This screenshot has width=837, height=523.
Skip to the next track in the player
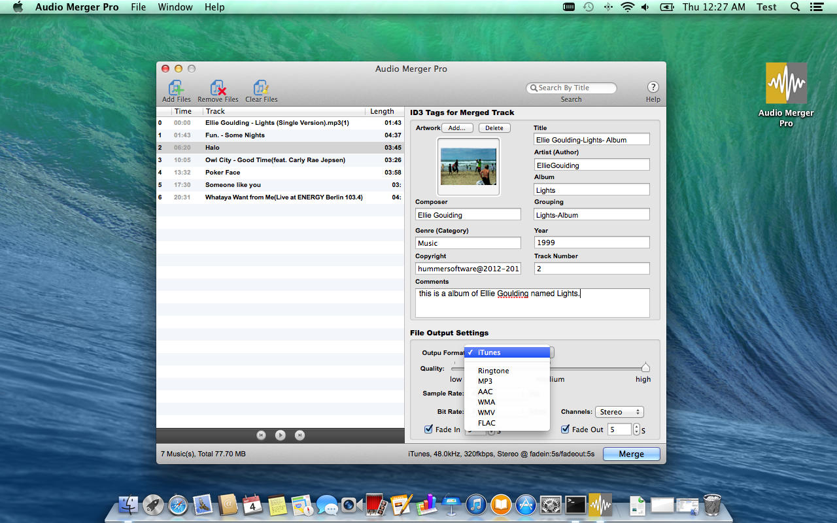click(x=299, y=435)
